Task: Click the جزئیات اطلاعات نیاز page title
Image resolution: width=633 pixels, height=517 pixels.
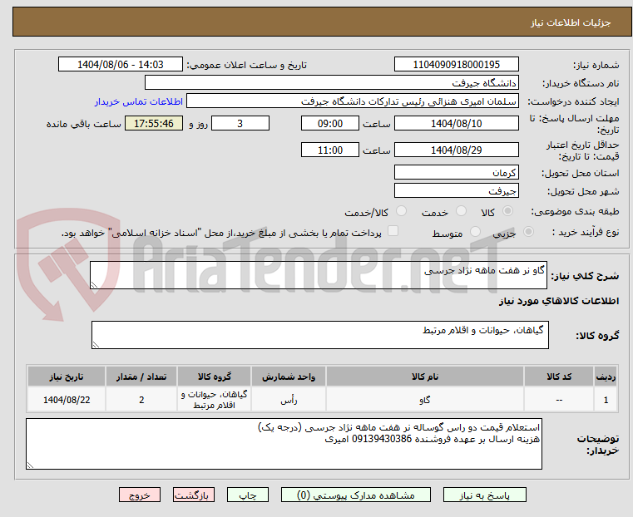Action: (571, 22)
